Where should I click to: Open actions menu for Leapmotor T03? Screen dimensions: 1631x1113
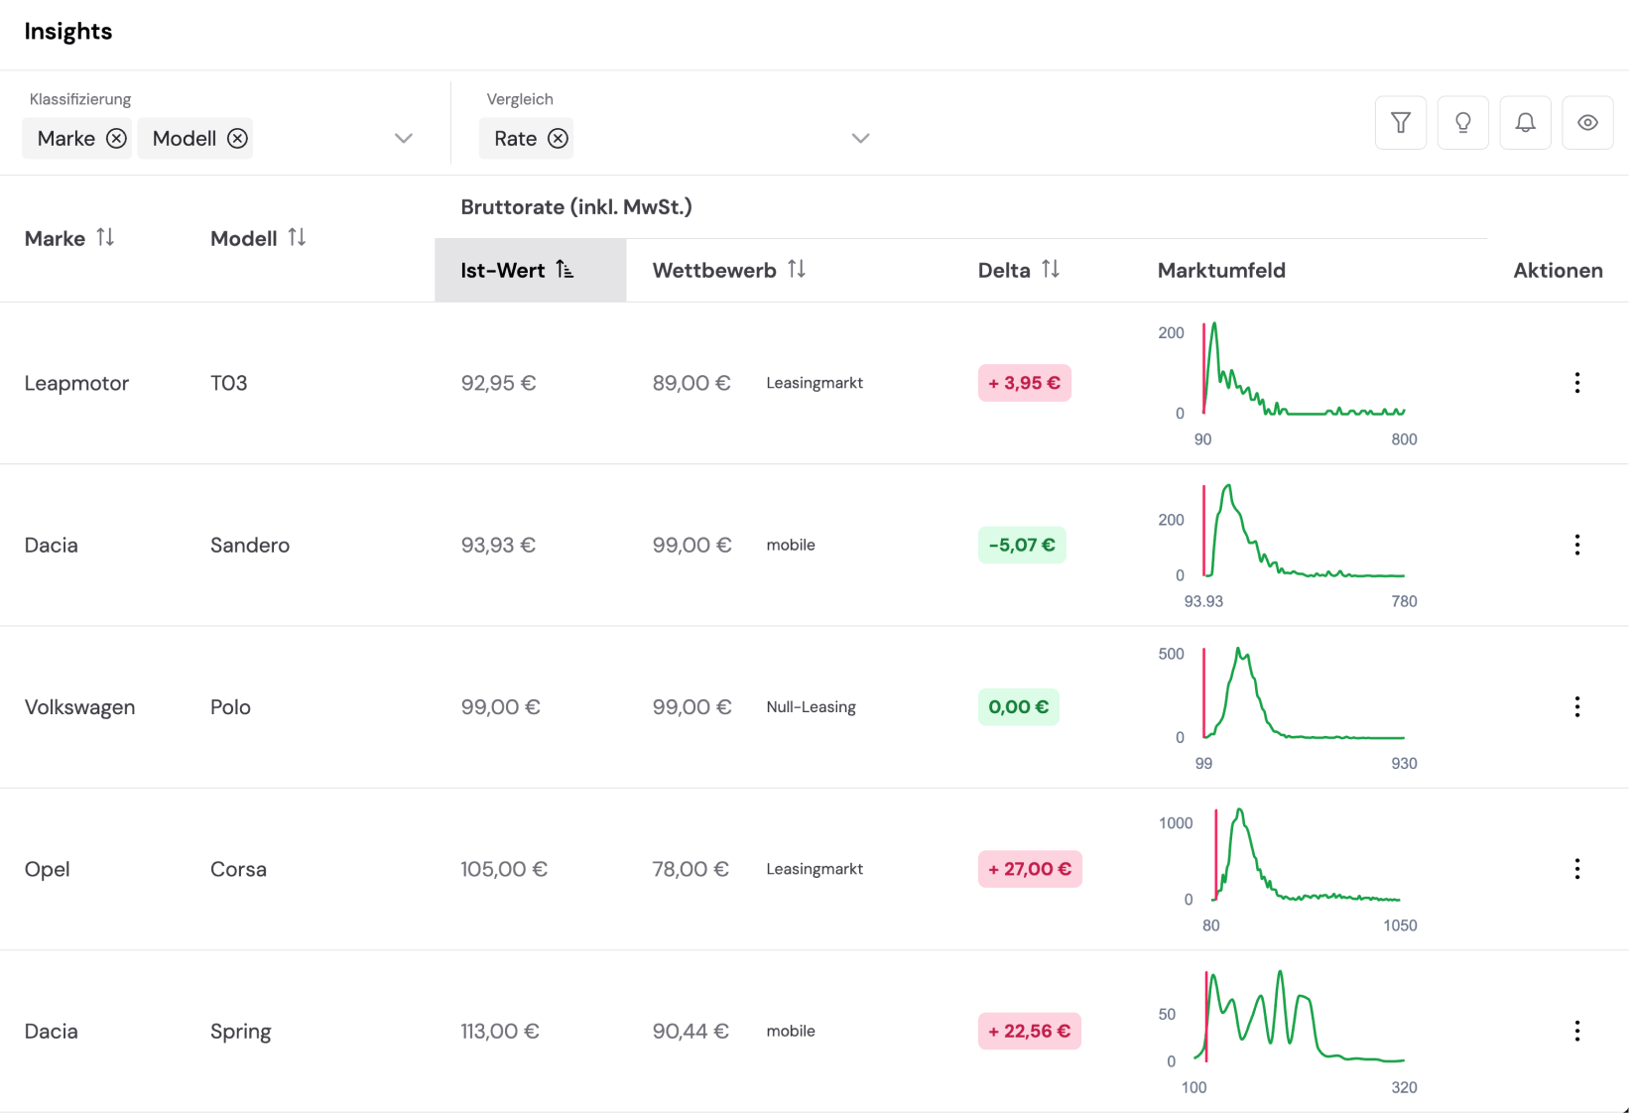(x=1576, y=383)
